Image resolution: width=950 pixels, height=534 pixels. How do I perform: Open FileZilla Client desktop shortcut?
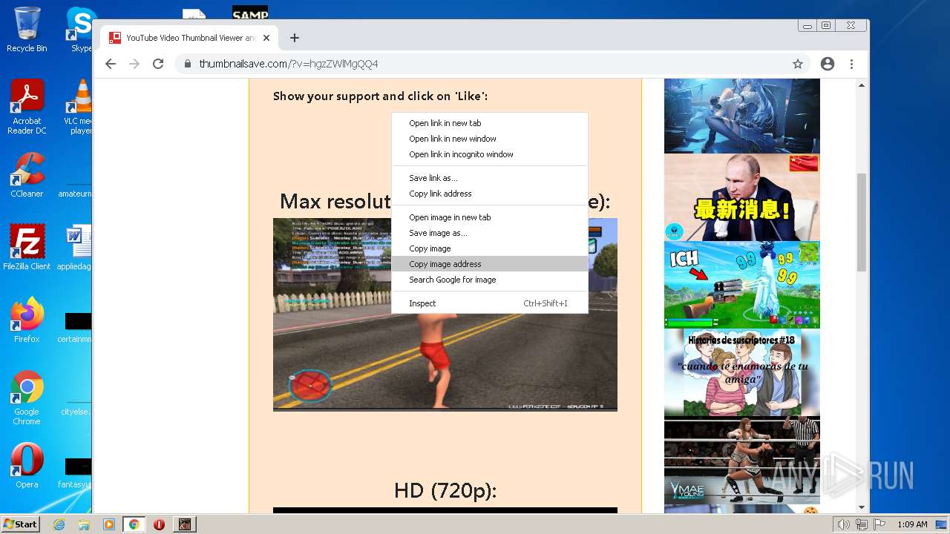(27, 248)
